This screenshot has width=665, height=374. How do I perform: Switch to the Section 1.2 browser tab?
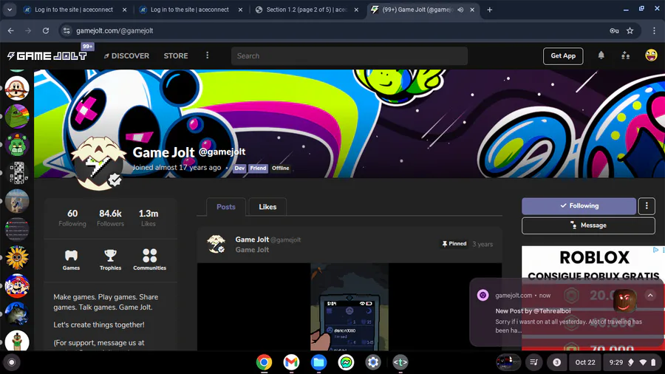pos(307,10)
